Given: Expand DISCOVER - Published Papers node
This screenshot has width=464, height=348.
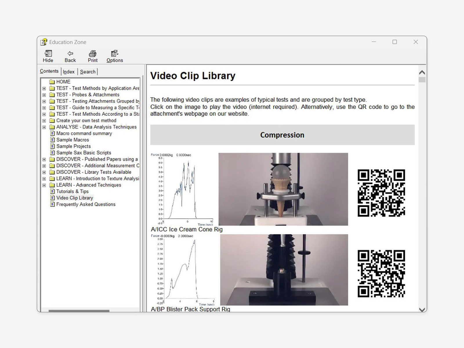Looking at the screenshot, I should coord(44,159).
